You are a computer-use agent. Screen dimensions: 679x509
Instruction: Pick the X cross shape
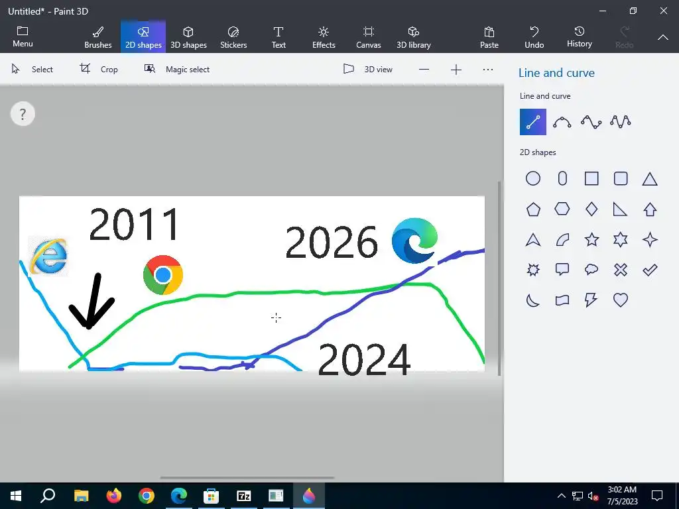pos(621,270)
